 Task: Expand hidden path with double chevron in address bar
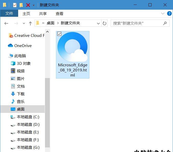(x=43, y=23)
